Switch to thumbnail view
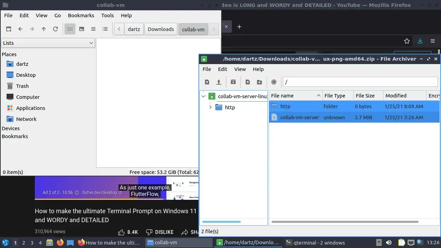The image size is (441, 248). pos(82,29)
